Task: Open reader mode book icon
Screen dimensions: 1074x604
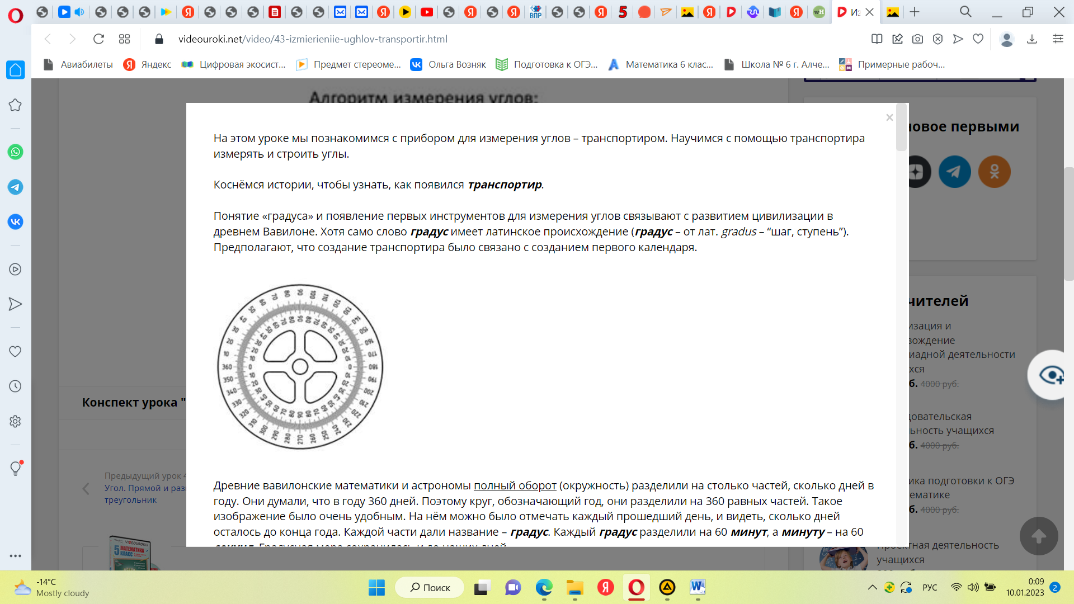Action: click(x=877, y=39)
